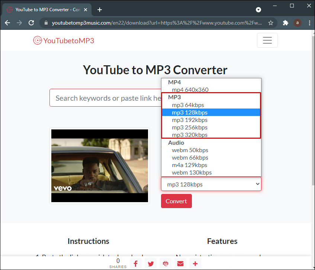Open the Chrome profile avatar

pos(297,23)
